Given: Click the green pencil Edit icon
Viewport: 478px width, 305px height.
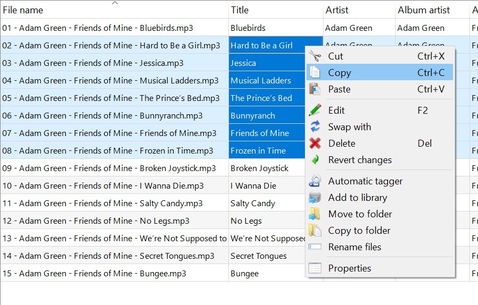Looking at the screenshot, I should pyautogui.click(x=315, y=110).
